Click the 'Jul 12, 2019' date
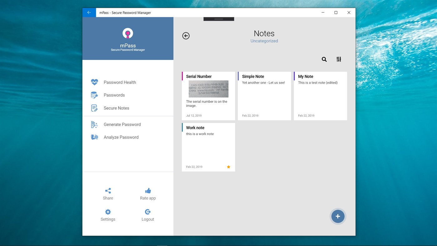437x246 pixels. pos(194,116)
